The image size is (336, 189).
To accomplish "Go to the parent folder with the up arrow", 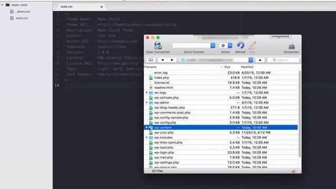I will (260, 60).
